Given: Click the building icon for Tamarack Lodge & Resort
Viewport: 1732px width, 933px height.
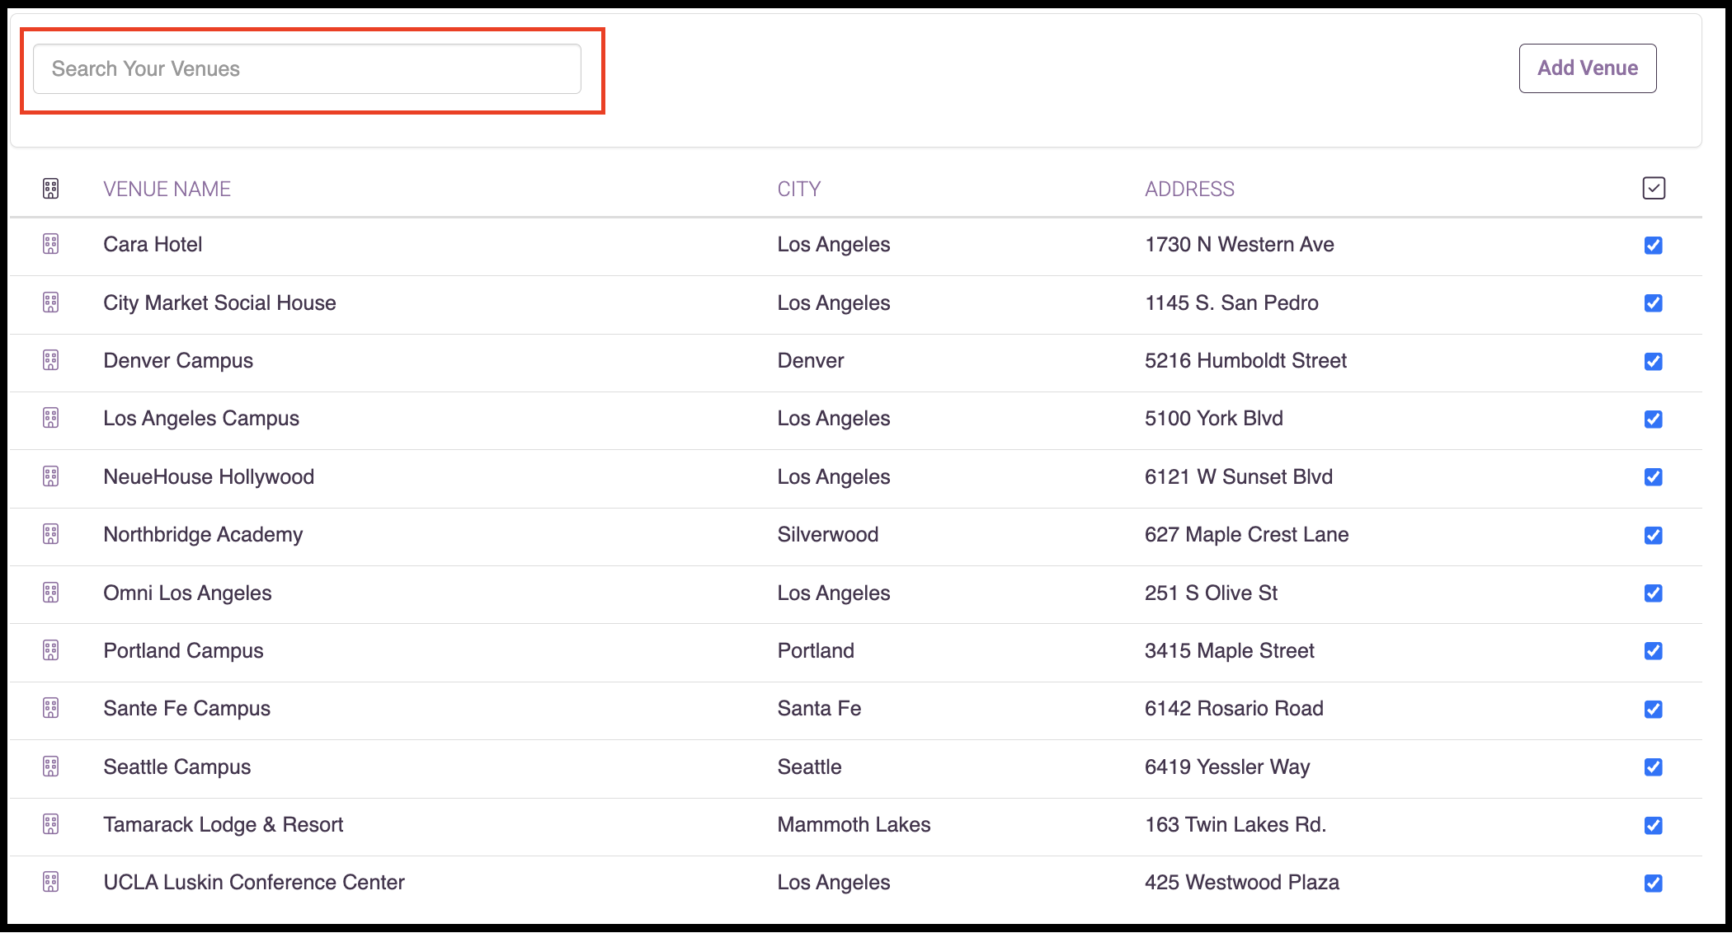Looking at the screenshot, I should point(50,824).
